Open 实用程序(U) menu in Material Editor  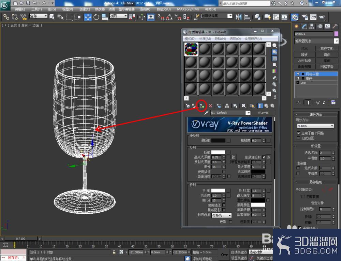[253, 38]
